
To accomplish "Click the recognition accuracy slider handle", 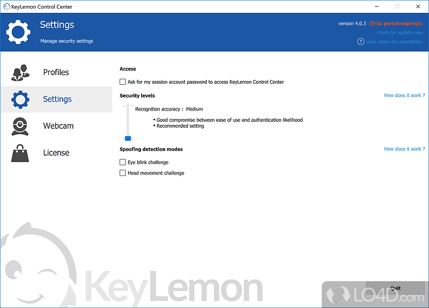I will pos(128,138).
